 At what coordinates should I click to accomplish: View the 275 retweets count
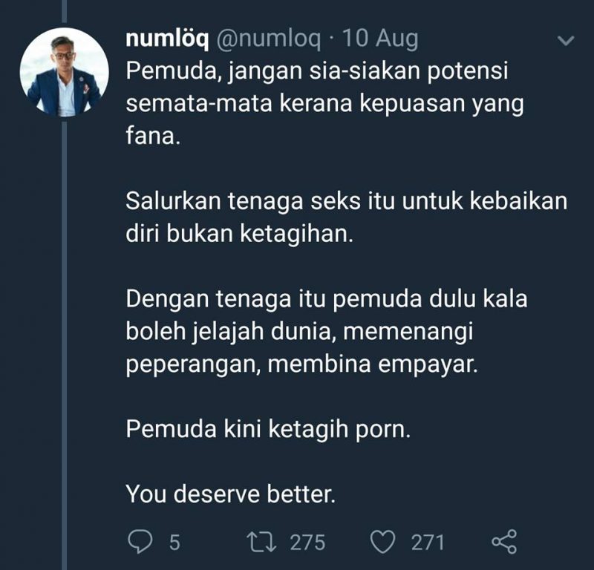point(307,543)
